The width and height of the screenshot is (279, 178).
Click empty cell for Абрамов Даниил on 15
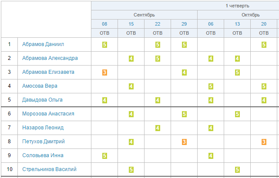click(131, 45)
